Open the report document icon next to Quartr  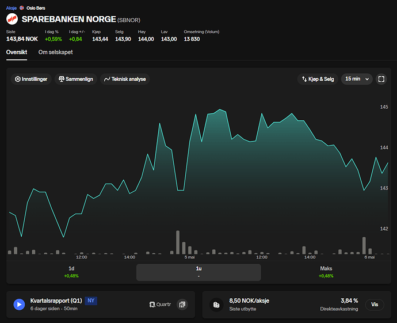coord(182,305)
